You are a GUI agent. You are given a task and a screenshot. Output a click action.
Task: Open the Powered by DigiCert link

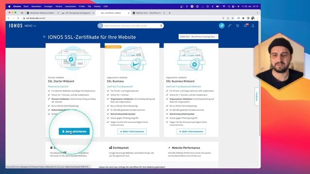pos(58,87)
